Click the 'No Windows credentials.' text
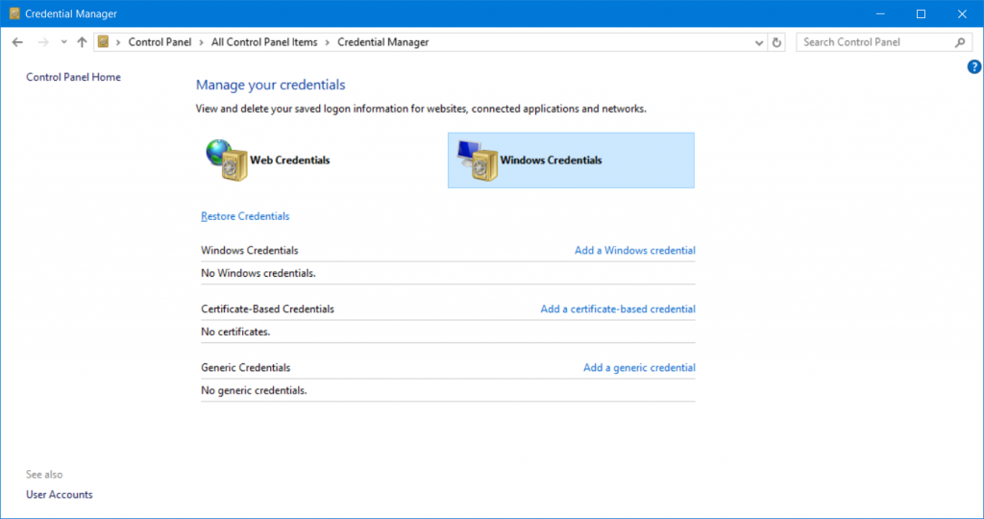 pos(258,273)
